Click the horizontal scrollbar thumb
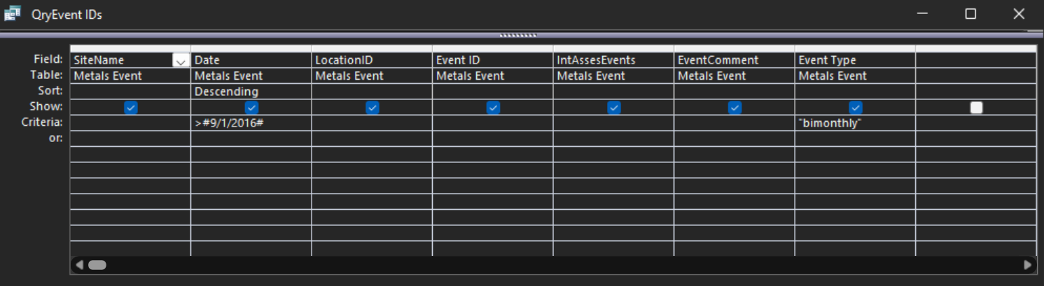This screenshot has width=1044, height=286. pos(97,265)
